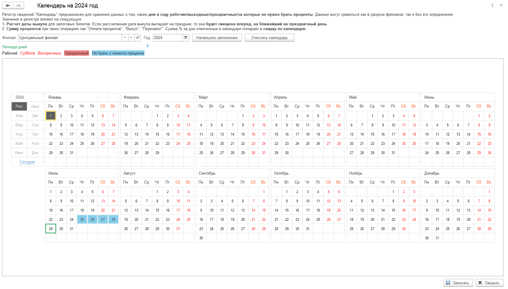Select January 1 highlighted day
508x289 pixels.
[51, 116]
